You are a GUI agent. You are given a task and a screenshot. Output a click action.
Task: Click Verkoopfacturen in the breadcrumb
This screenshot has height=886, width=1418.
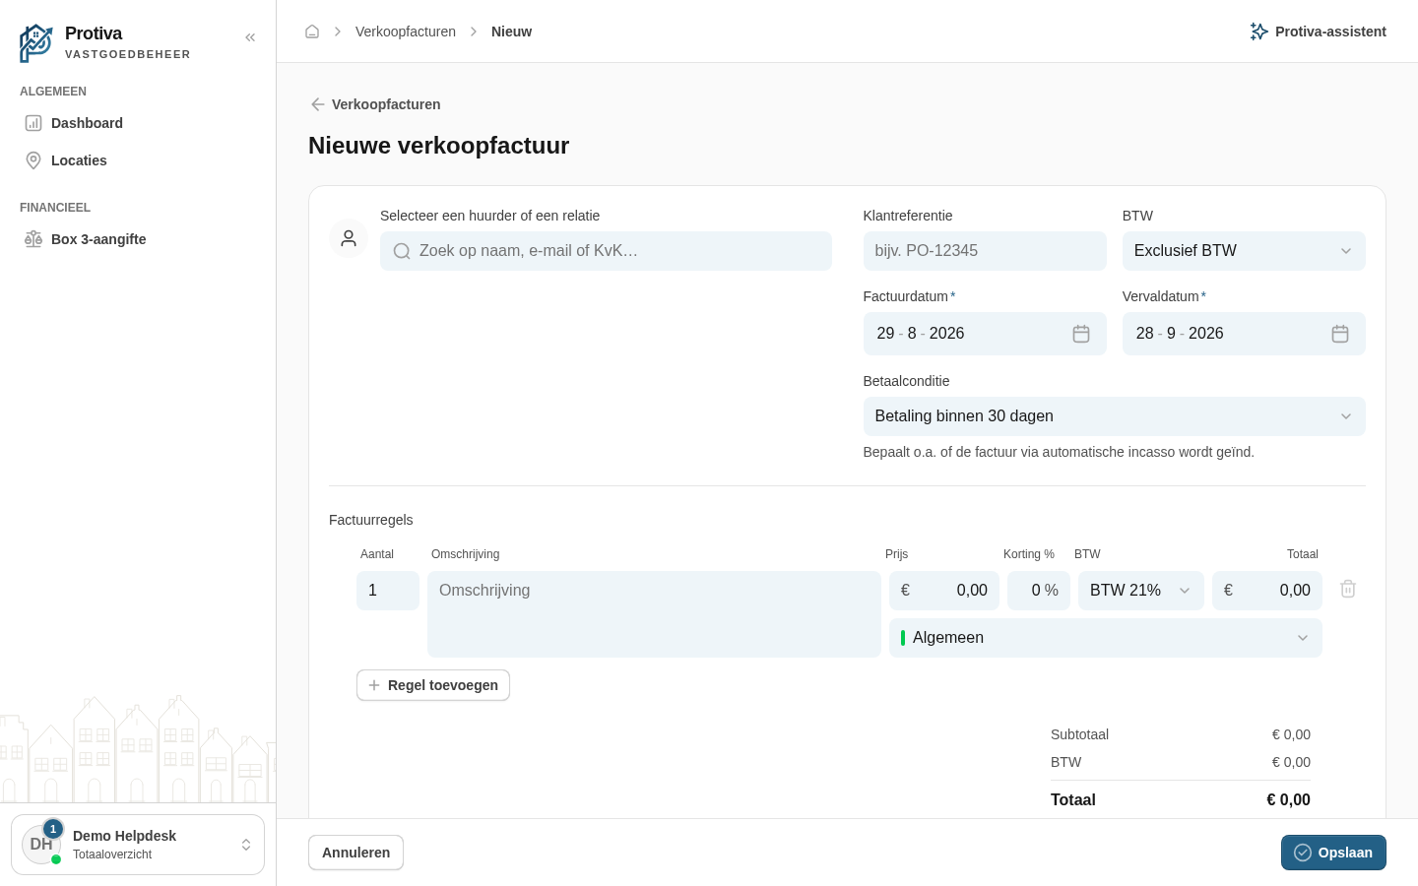click(x=406, y=32)
